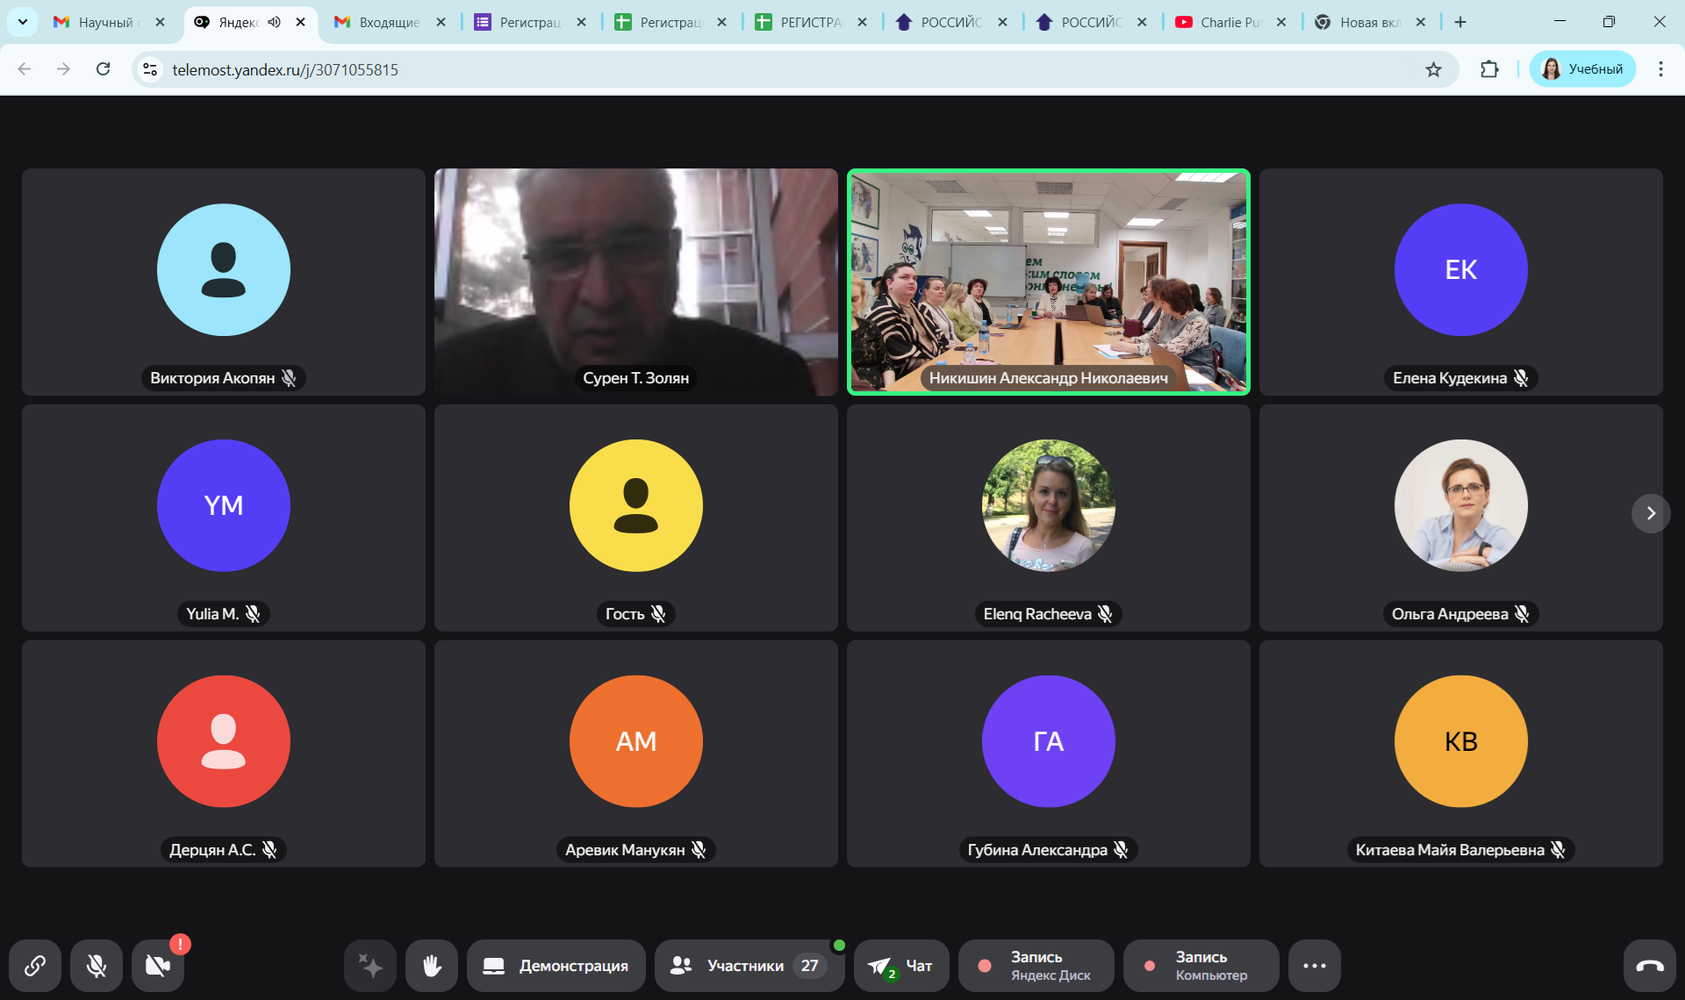Screen dimensions: 1685x1000
Task: Hang up with the end call button
Action: click(1649, 966)
